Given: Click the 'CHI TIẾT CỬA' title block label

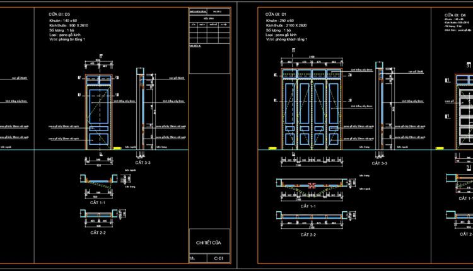Looking at the screenshot, I should click(209, 243).
